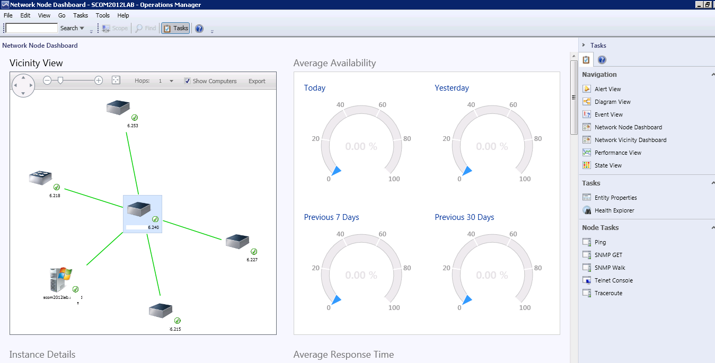Click the Scope toolbar button
Screen dimensions: 715x363
115,29
